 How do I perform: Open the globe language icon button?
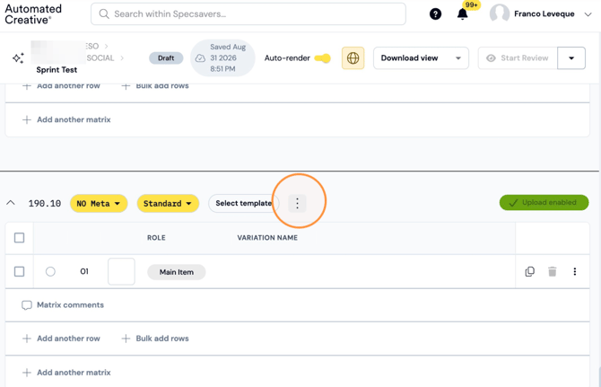353,58
